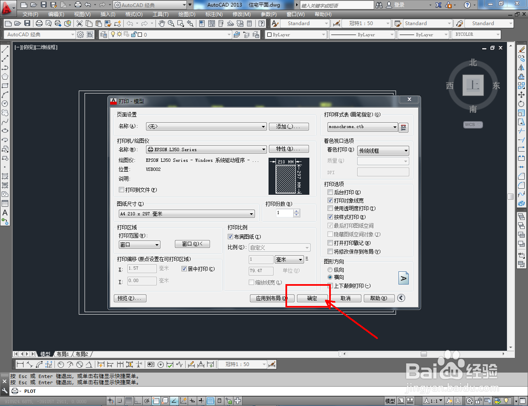Screen dimensions: 528x406
Task: Click the Add page setup button
Action: [289, 126]
